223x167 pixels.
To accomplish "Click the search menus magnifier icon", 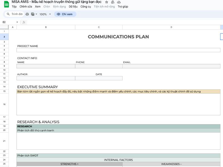I will coord(8,14).
